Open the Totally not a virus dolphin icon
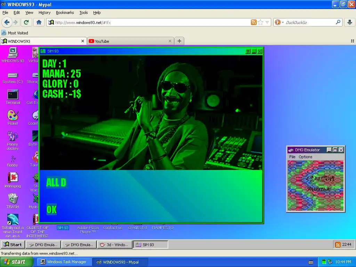The width and height of the screenshot is (356, 267). click(x=13, y=226)
